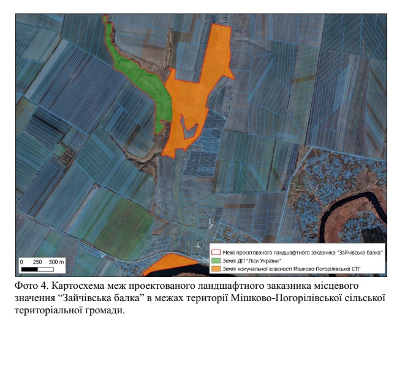Screen dimensions: 405x371
Task: Click the "Фото 4." caption prefix
Action: tap(29, 286)
